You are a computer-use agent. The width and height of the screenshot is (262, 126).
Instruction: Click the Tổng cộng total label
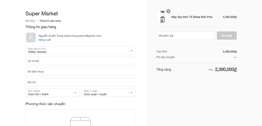click(163, 69)
